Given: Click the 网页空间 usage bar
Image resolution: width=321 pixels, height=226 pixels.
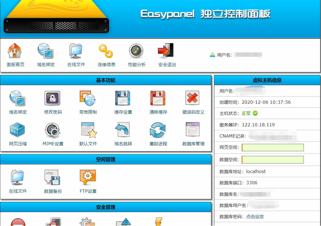Looking at the screenshot, I should pos(273,147).
